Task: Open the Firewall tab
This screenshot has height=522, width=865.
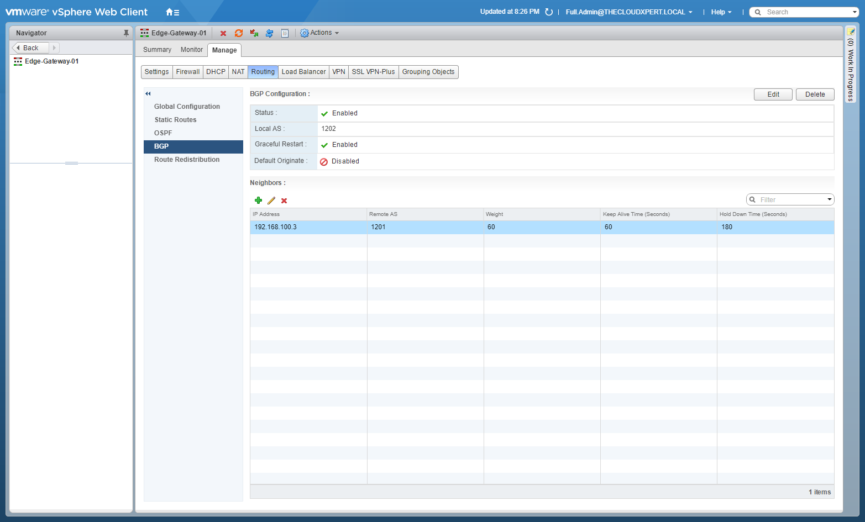Action: pyautogui.click(x=188, y=72)
